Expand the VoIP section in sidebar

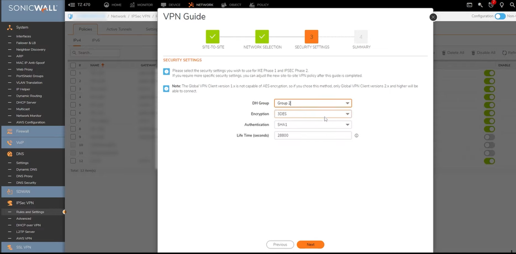click(x=33, y=143)
